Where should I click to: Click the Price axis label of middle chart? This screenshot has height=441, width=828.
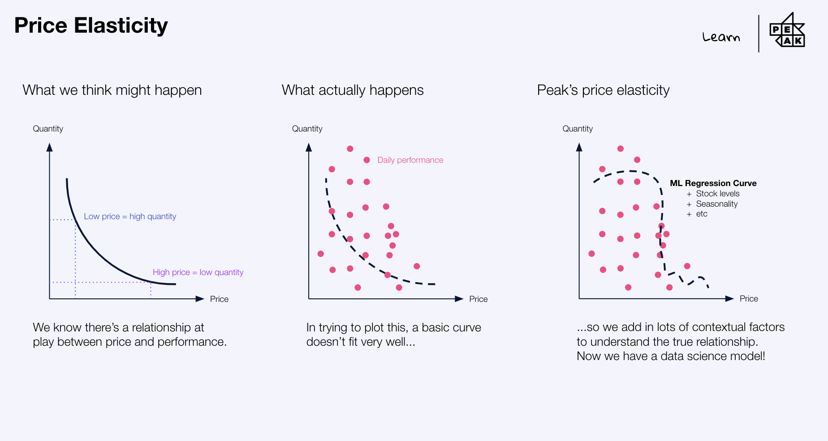click(x=478, y=299)
